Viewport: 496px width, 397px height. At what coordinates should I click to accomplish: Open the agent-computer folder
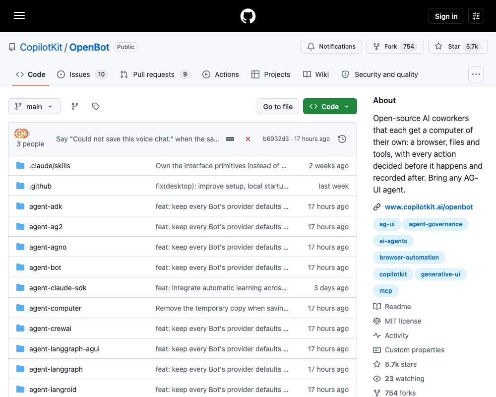point(56,308)
